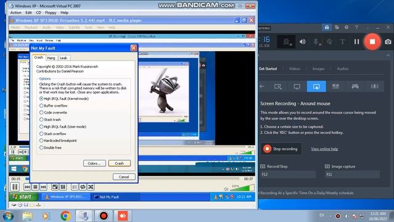Open Chrome from the Windows 7 taskbar
This screenshot has height=222, width=394.
65,216
